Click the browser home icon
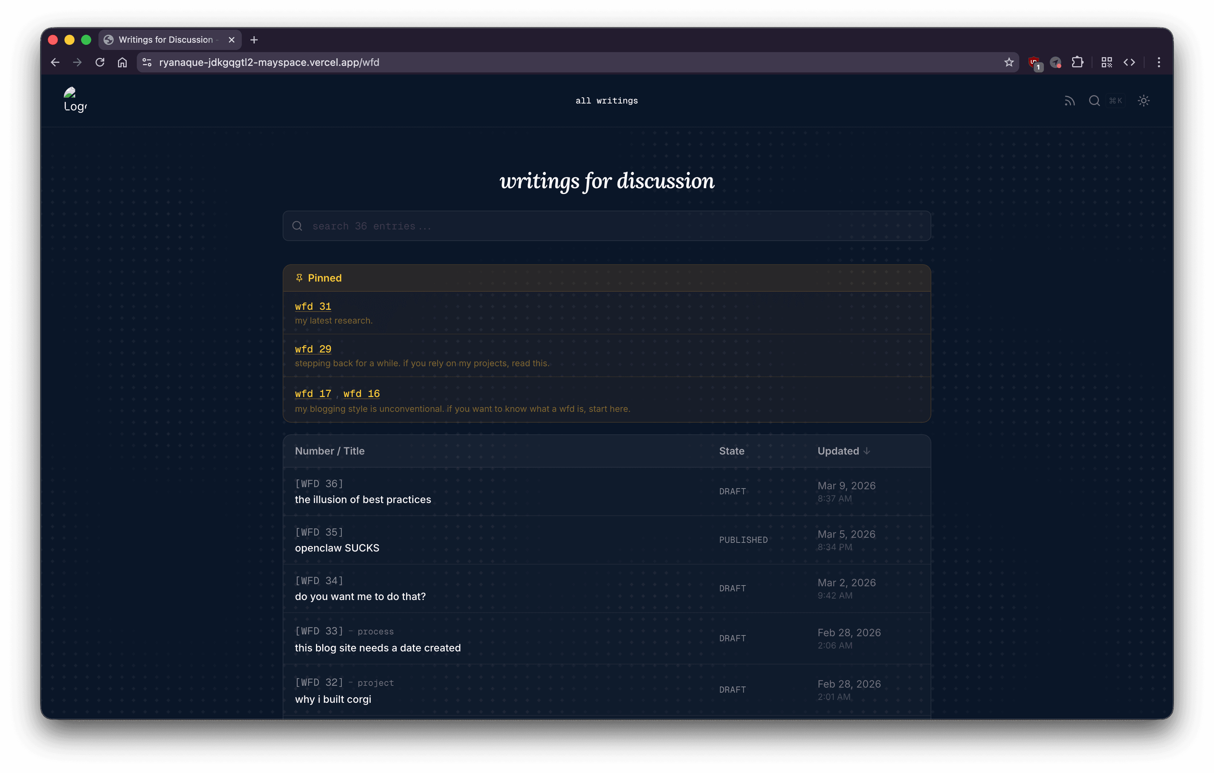This screenshot has height=773, width=1214. click(122, 62)
